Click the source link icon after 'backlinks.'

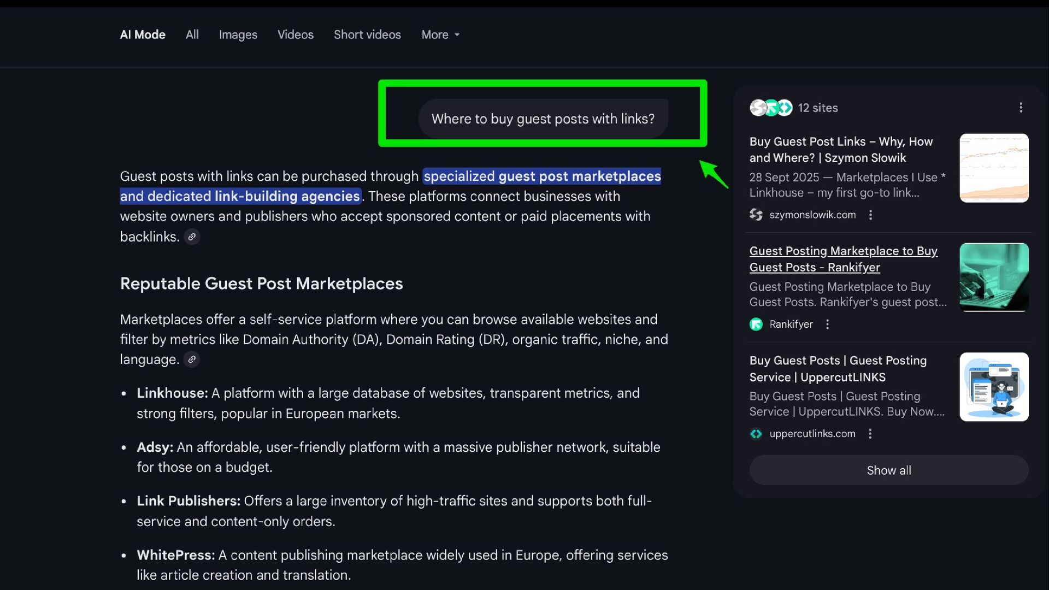coord(192,237)
